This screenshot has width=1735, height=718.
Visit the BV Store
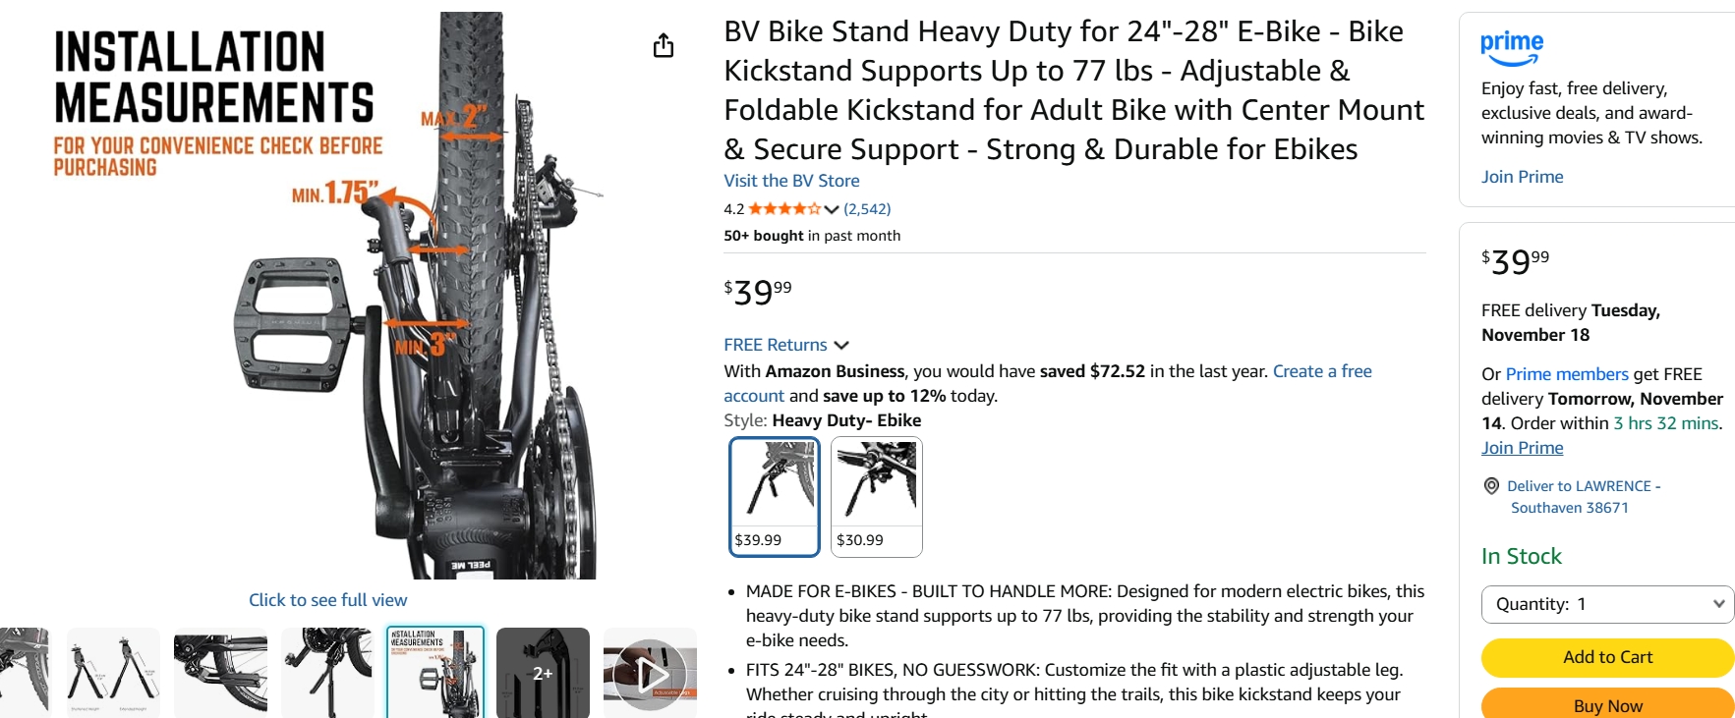(x=790, y=181)
